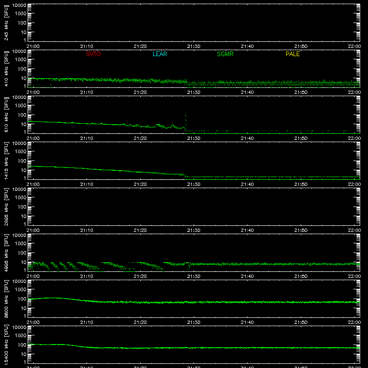The width and height of the screenshot is (368, 368).
Task: Click the 21:30 tick label under 8800 MHz panel
Action: pyautogui.click(x=194, y=322)
